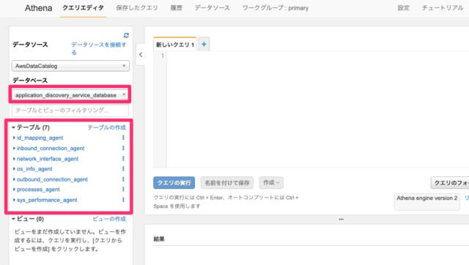
Task: Collapse the テーブル (7) section
Action: tap(13, 127)
